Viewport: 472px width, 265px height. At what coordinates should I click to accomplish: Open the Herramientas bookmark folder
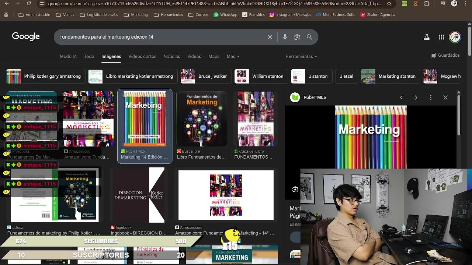pos(168,15)
